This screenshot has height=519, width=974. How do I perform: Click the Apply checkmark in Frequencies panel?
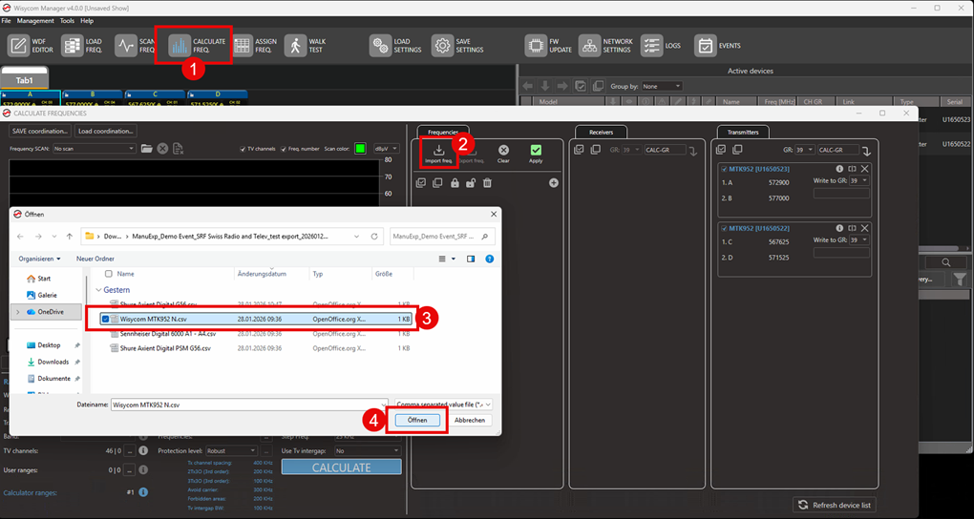(536, 153)
